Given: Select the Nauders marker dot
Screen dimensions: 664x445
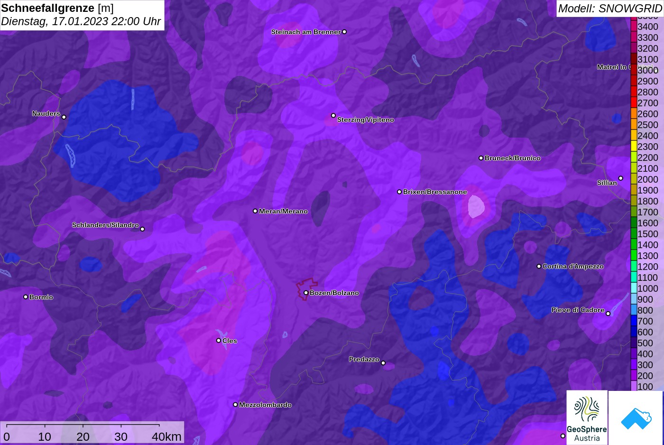Looking at the screenshot, I should tap(64, 117).
